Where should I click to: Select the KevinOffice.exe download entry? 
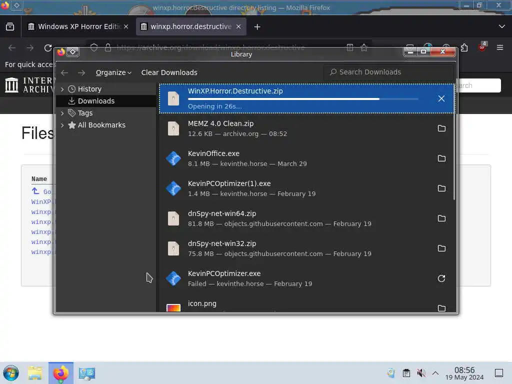coord(307,158)
